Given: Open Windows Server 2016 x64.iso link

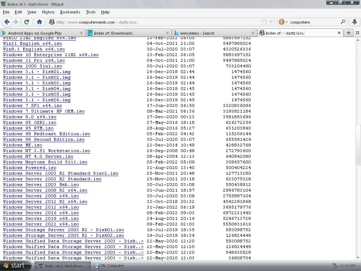Looking at the screenshot, I should coord(41,213).
